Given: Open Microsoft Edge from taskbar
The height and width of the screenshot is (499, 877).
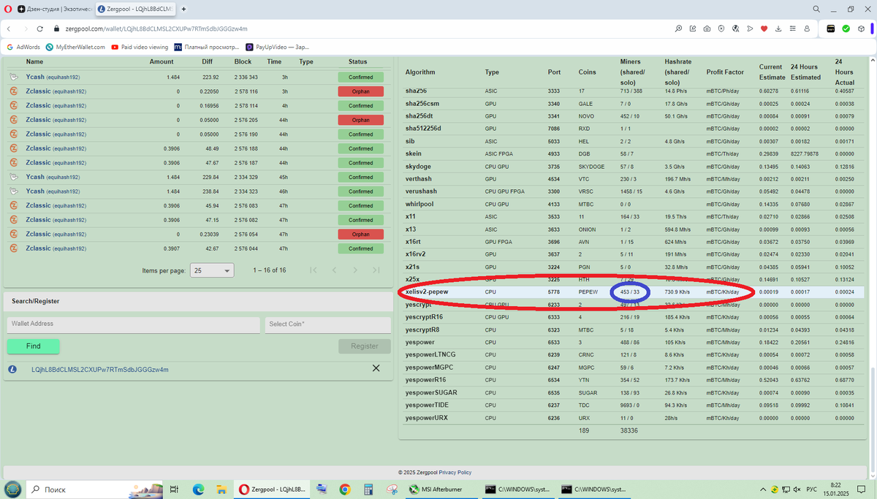Looking at the screenshot, I should point(199,489).
